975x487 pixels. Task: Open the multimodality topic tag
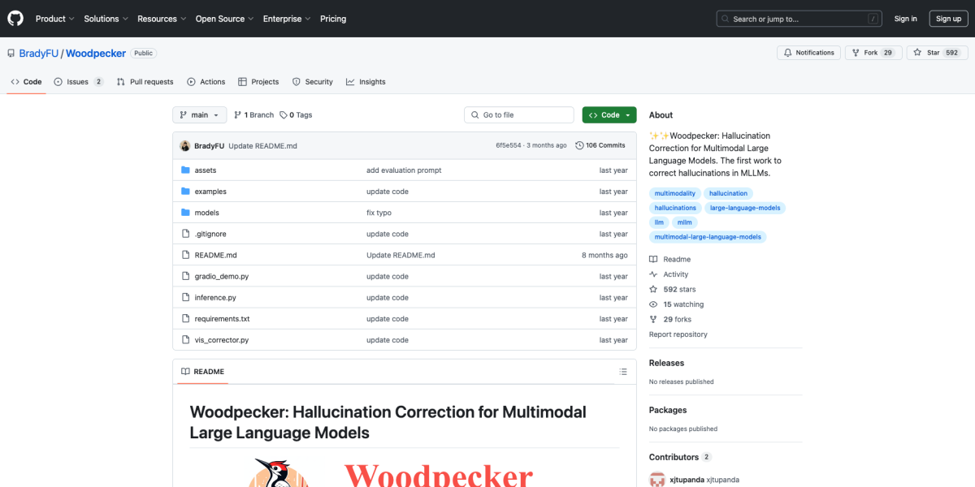pyautogui.click(x=674, y=192)
